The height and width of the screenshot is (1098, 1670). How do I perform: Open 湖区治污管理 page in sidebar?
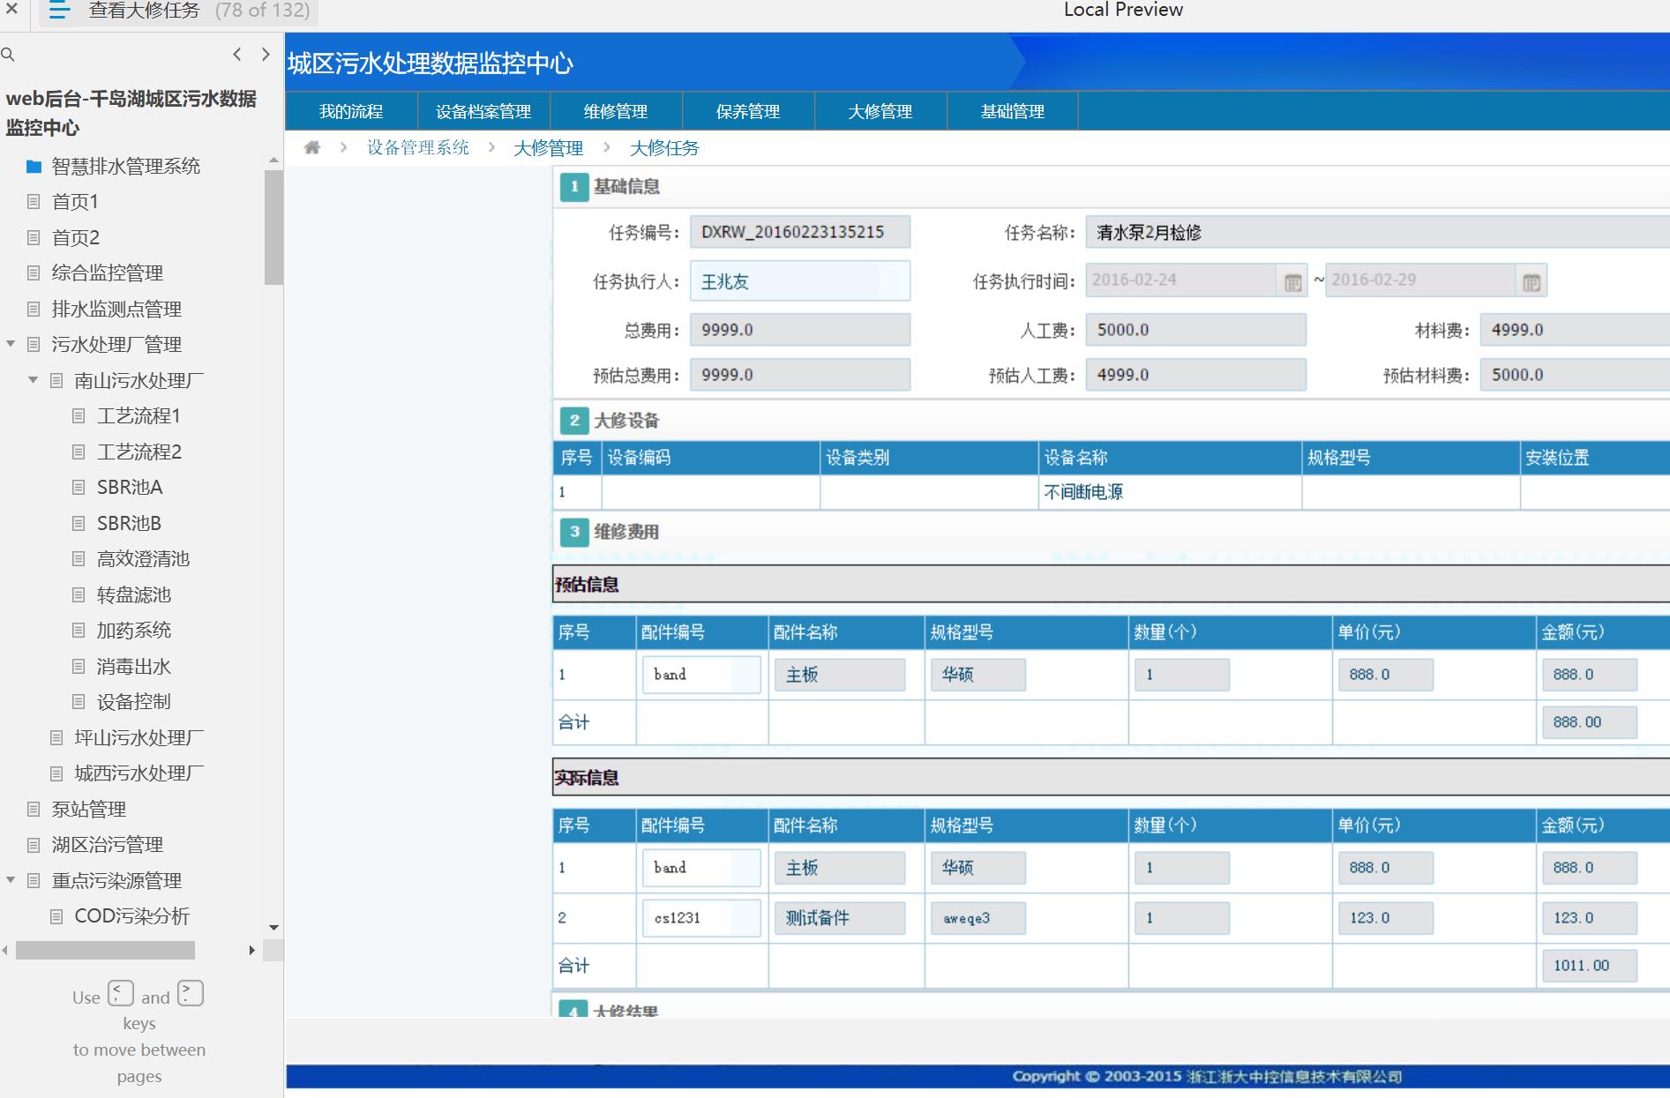pos(108,844)
